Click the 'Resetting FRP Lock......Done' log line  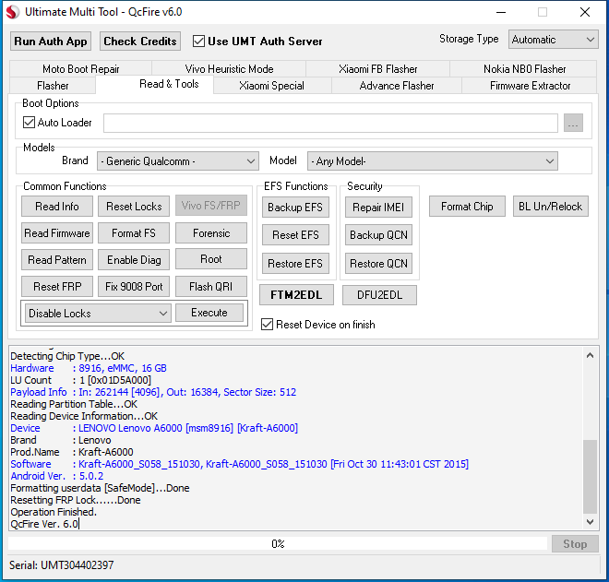(x=76, y=500)
